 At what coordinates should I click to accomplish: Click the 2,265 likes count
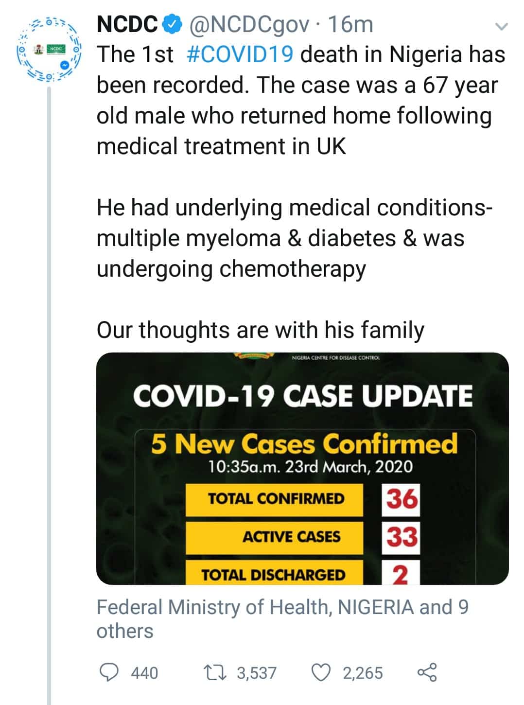363,673
